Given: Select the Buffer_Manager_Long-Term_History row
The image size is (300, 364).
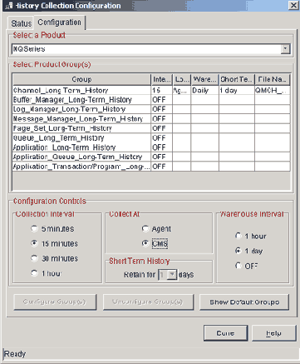Looking at the screenshot, I should click(x=151, y=100).
